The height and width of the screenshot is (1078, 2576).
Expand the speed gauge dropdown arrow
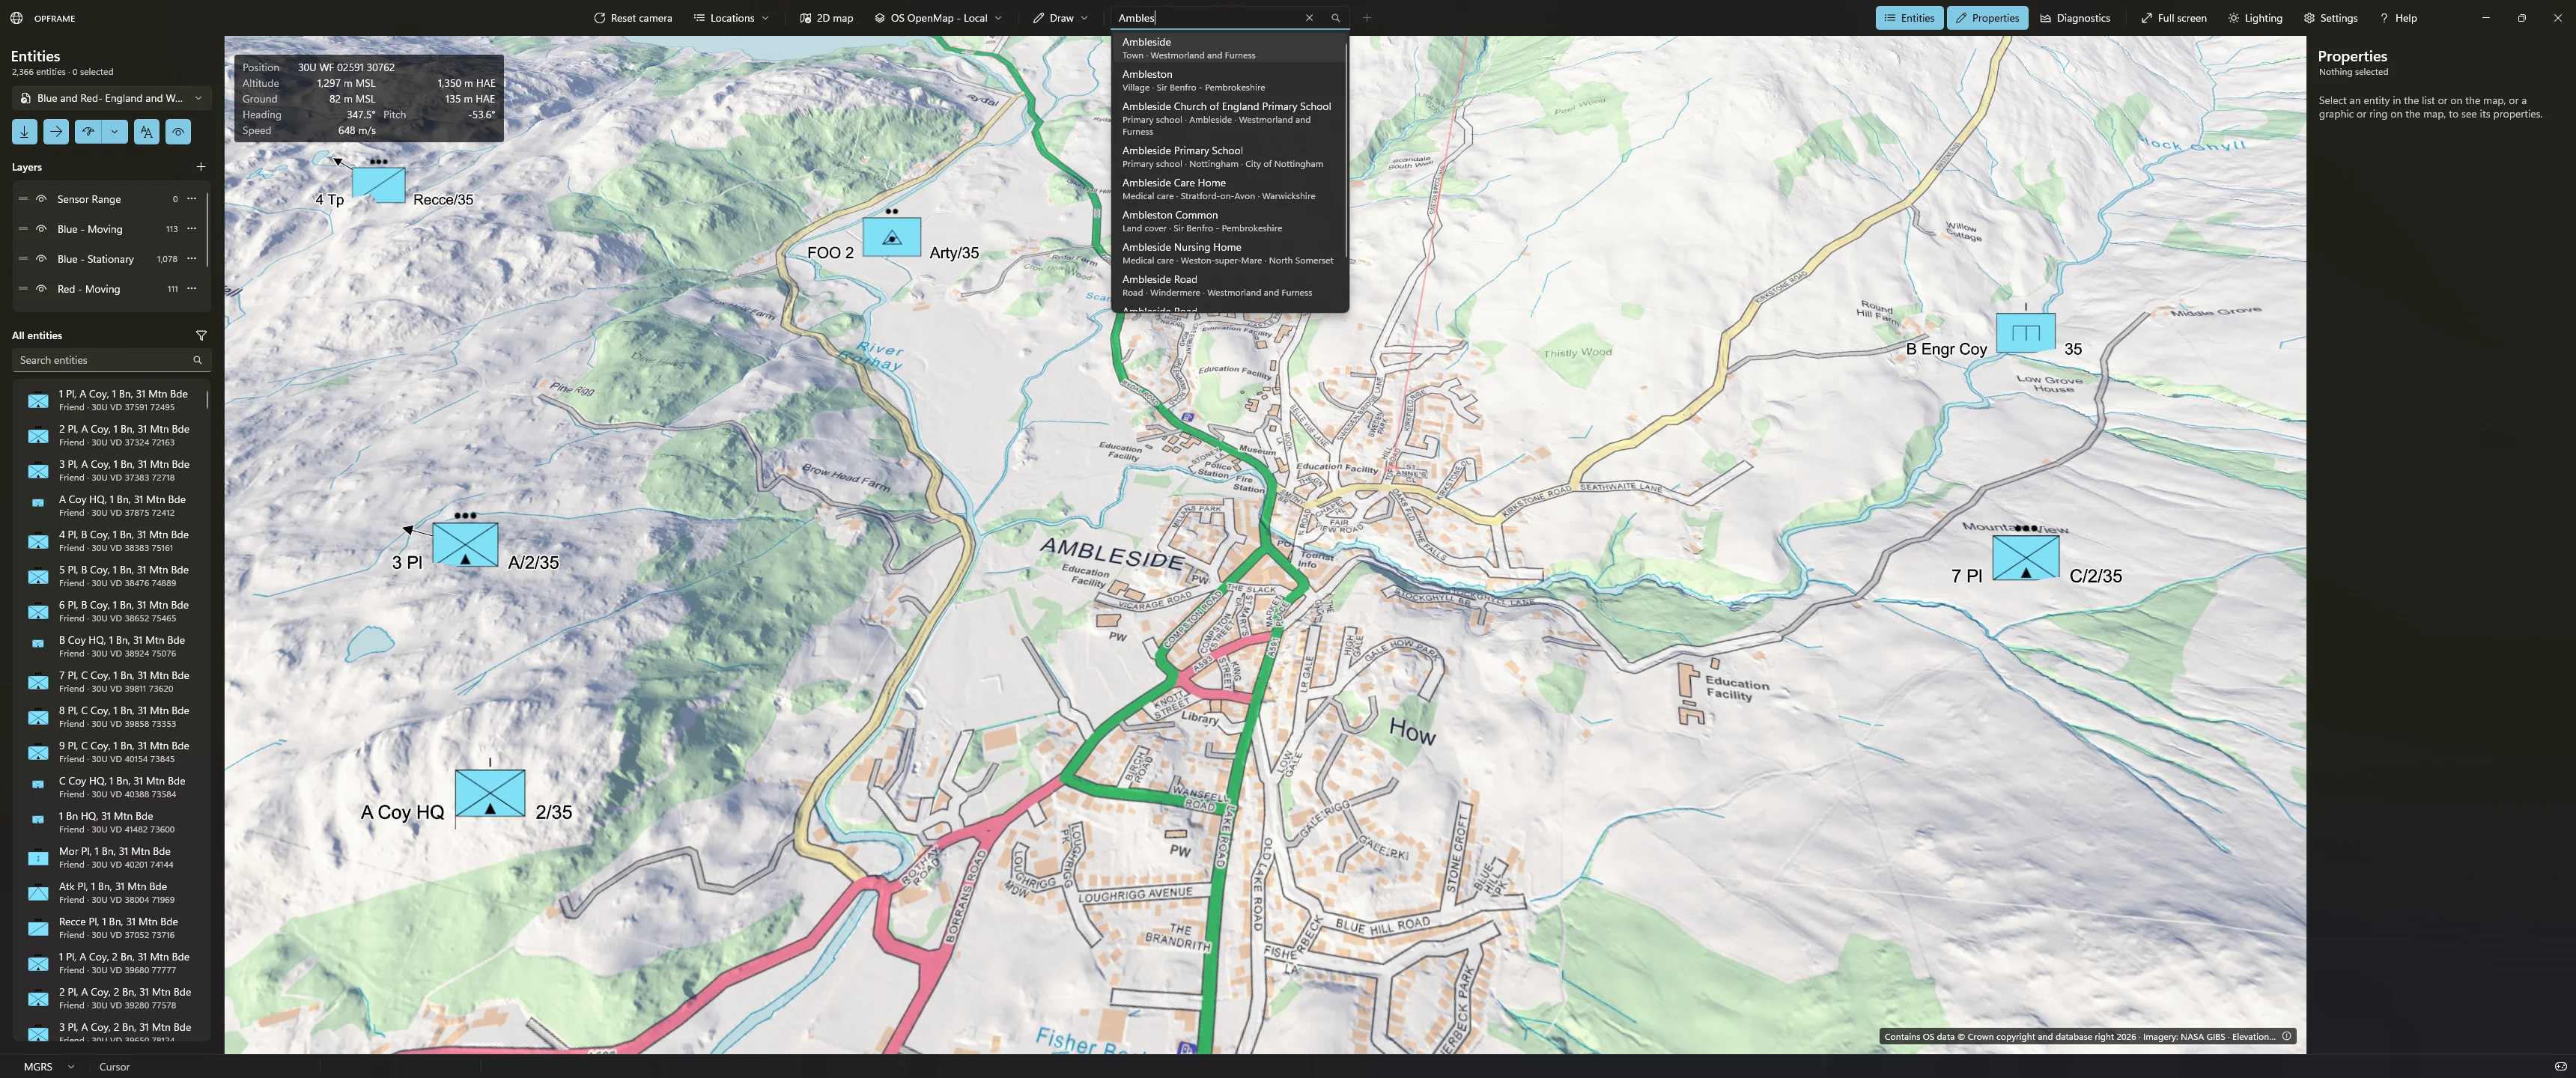point(115,131)
